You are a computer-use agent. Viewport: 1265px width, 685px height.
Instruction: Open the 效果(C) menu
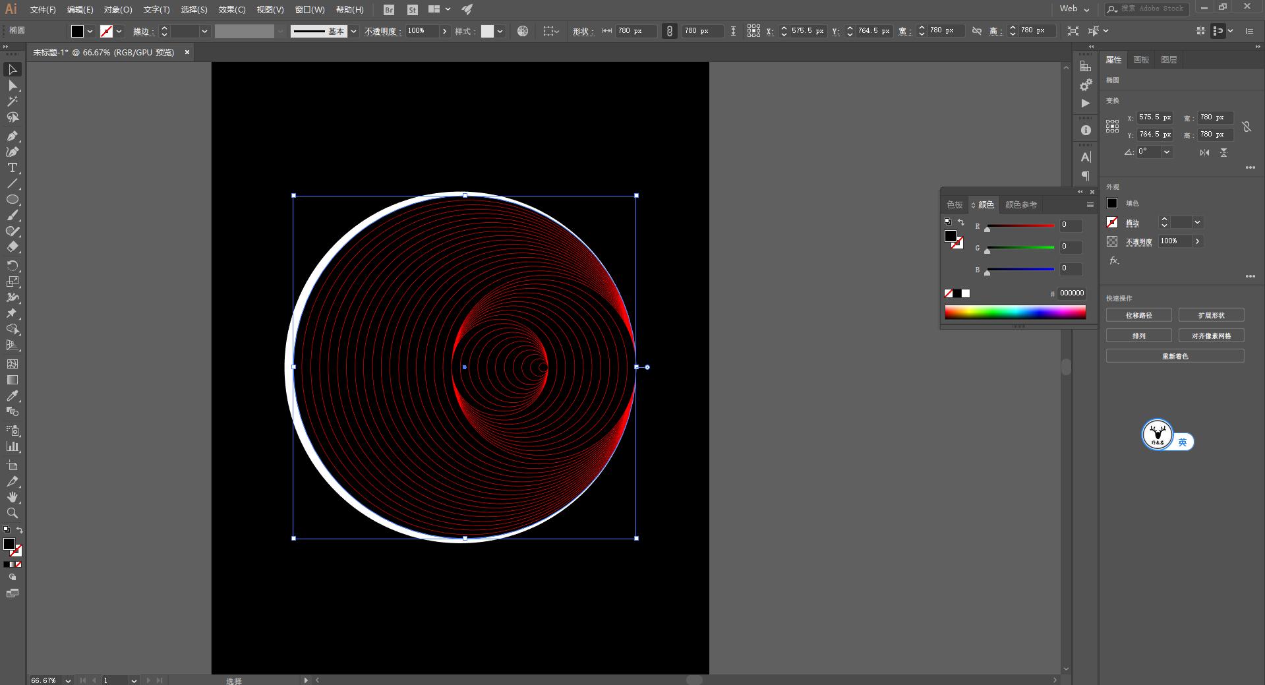tap(231, 10)
